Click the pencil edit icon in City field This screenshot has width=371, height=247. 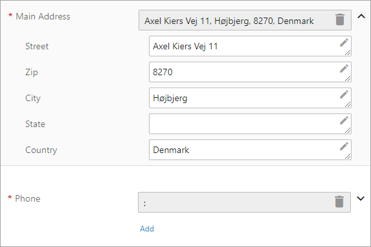tap(344, 95)
